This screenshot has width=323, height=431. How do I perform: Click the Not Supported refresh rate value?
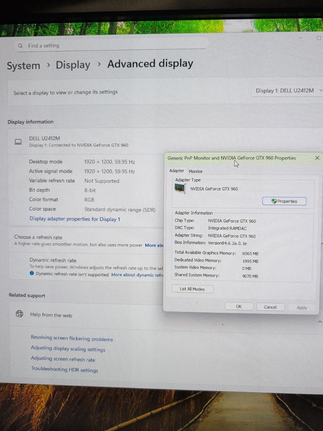(102, 181)
